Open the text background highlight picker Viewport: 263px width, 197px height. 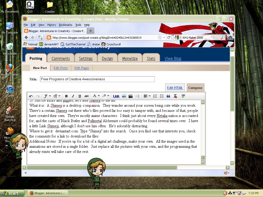106,96
